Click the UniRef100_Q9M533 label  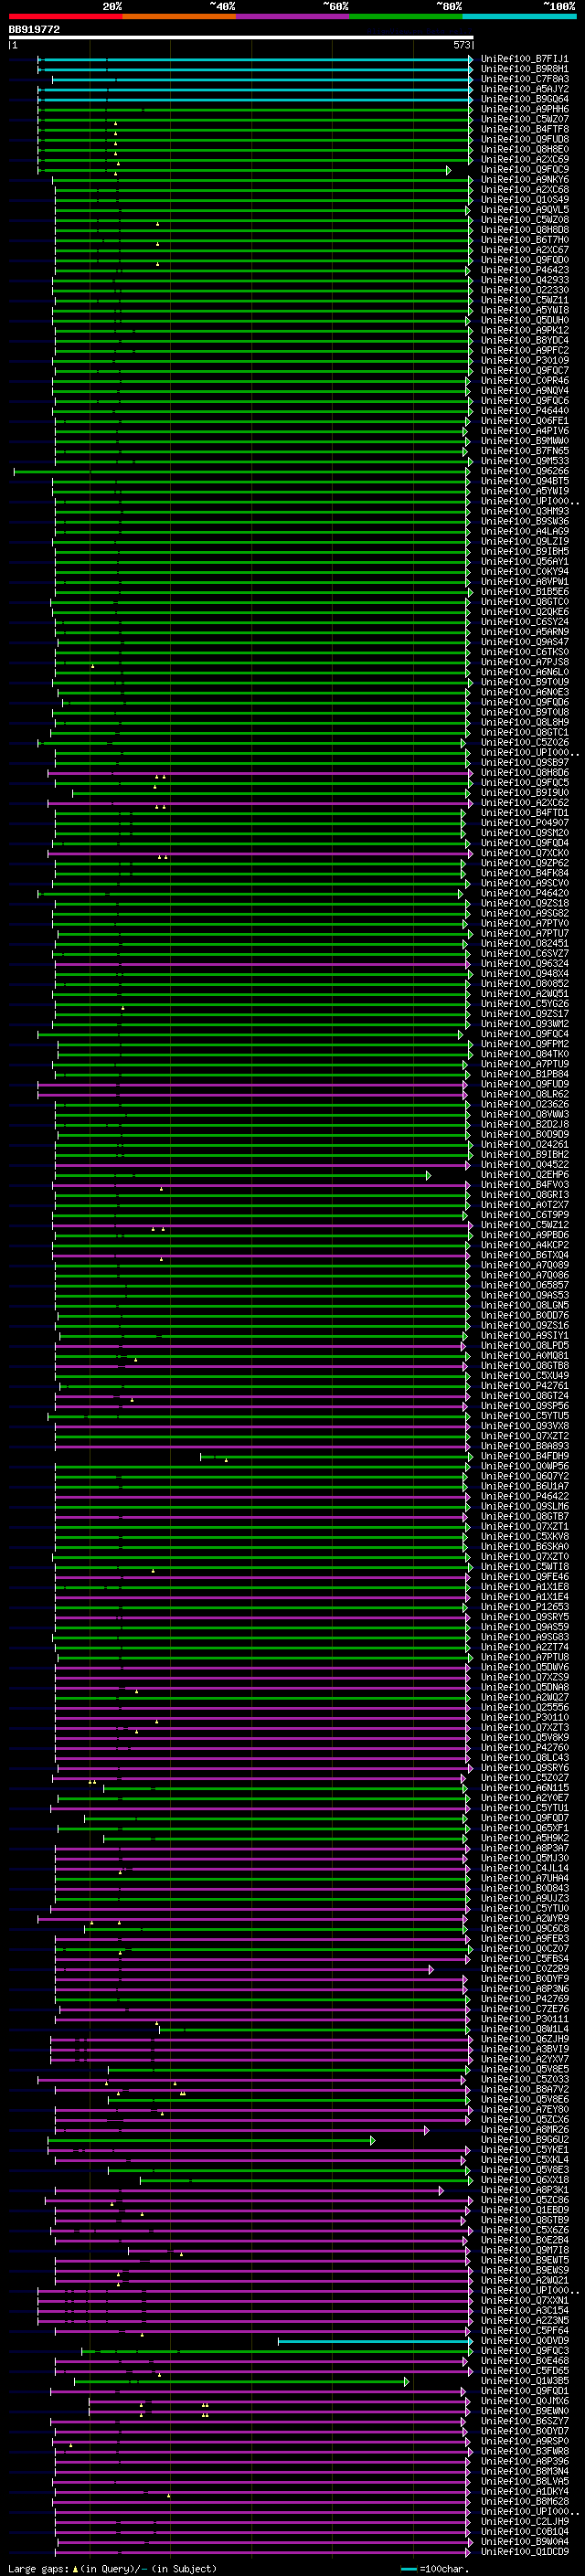pyautogui.click(x=525, y=461)
